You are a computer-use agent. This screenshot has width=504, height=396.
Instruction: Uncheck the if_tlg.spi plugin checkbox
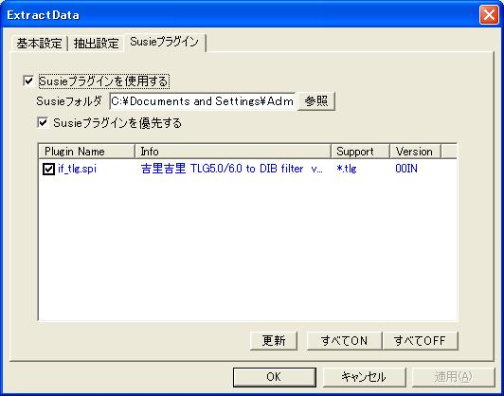48,169
